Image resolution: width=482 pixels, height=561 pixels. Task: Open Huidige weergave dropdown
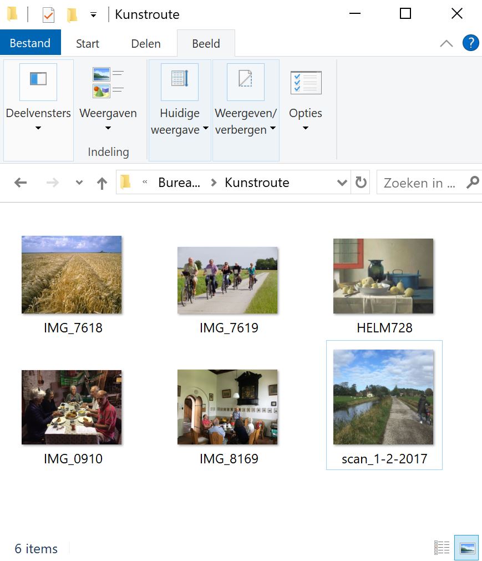(x=206, y=128)
